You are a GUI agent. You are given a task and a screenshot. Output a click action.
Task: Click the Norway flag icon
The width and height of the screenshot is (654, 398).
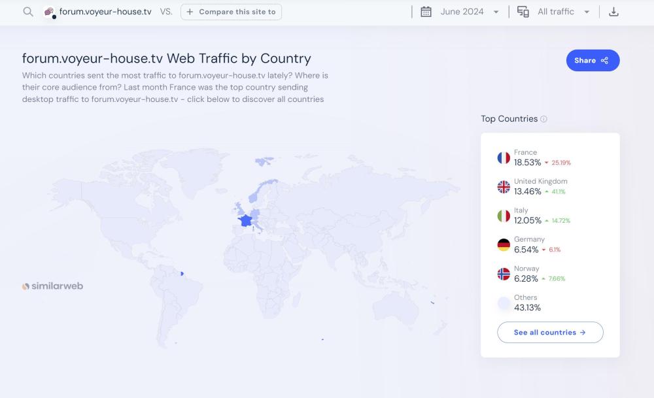[x=504, y=274]
